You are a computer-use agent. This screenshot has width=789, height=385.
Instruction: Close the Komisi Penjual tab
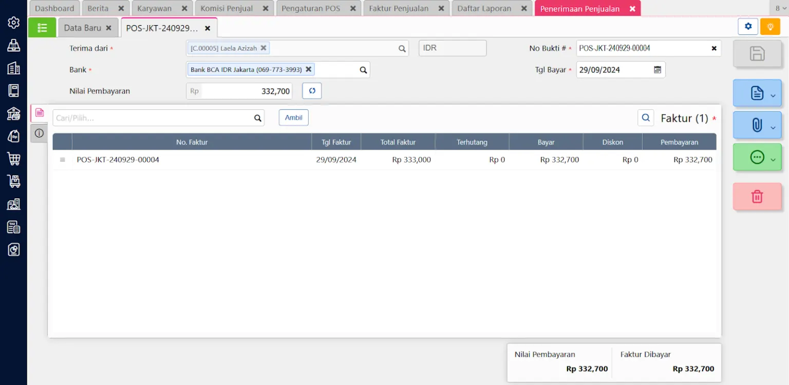(265, 9)
